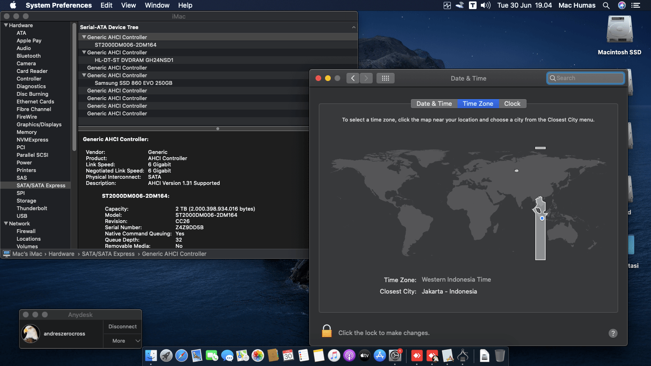The width and height of the screenshot is (651, 366).
Task: Select Bluetooth in the Hardware sidebar
Action: click(x=29, y=56)
